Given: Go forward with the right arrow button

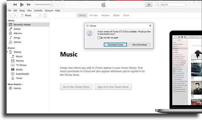Looking at the screenshot, I should point(15,15).
